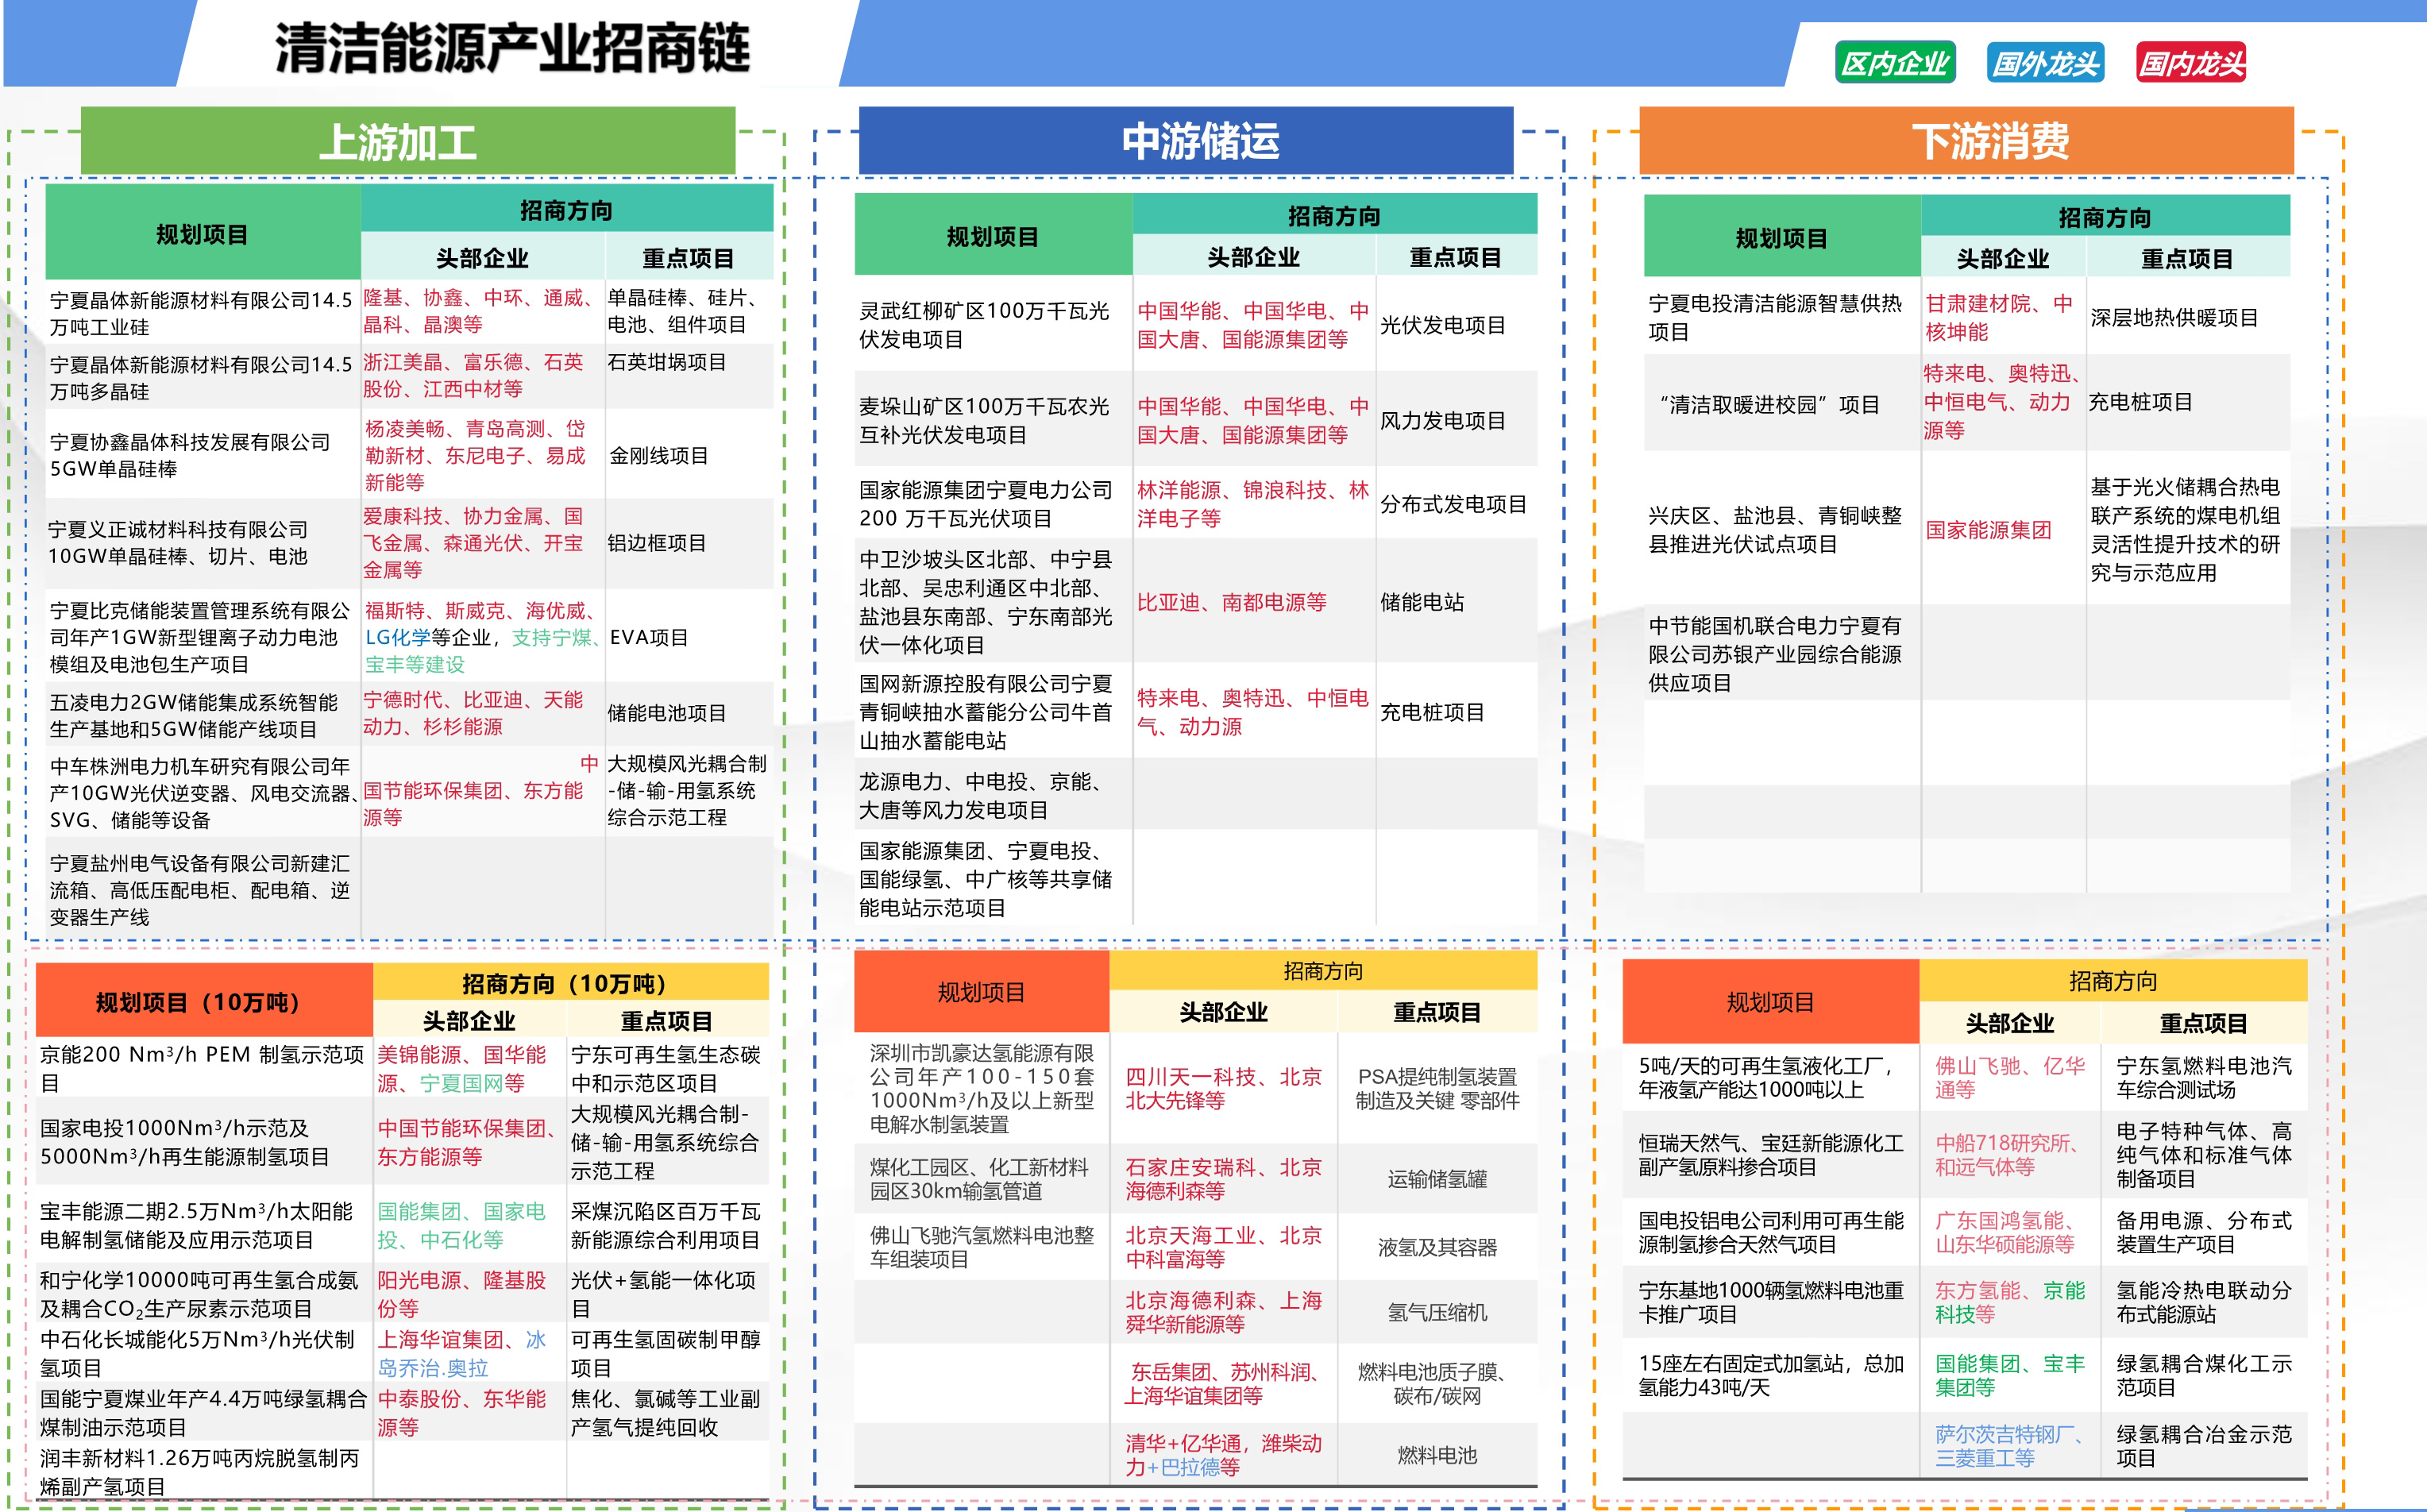Click 国能集团、宝丰集团等 cell
This screenshot has height=1512, width=2427.
[x=2010, y=1375]
